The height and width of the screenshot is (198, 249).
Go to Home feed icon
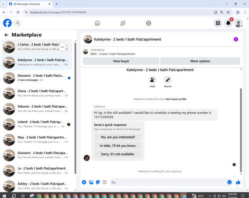97,23
